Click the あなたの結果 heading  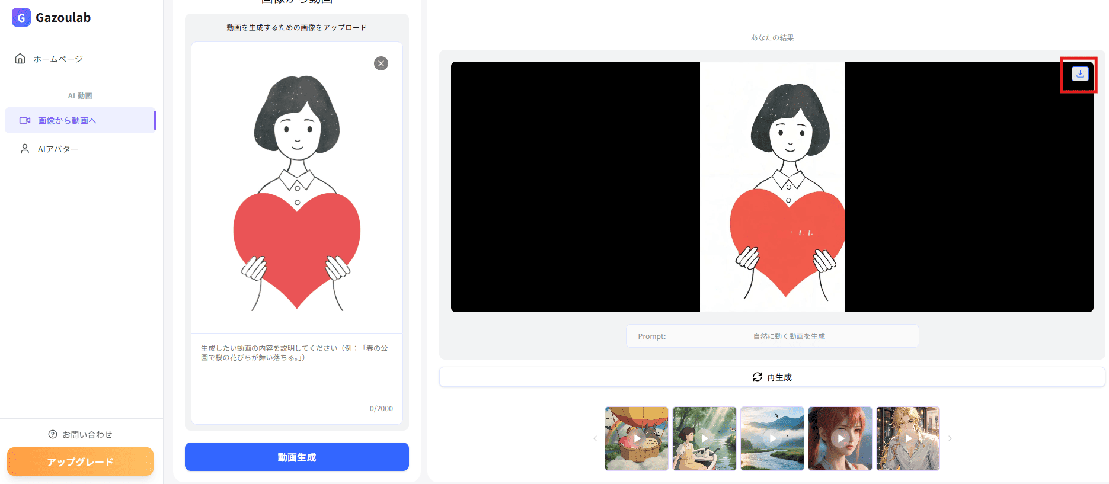(x=772, y=37)
